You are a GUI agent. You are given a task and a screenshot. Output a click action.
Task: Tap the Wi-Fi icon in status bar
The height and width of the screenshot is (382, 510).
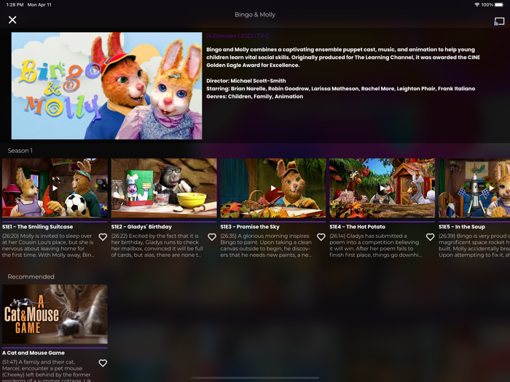476,5
